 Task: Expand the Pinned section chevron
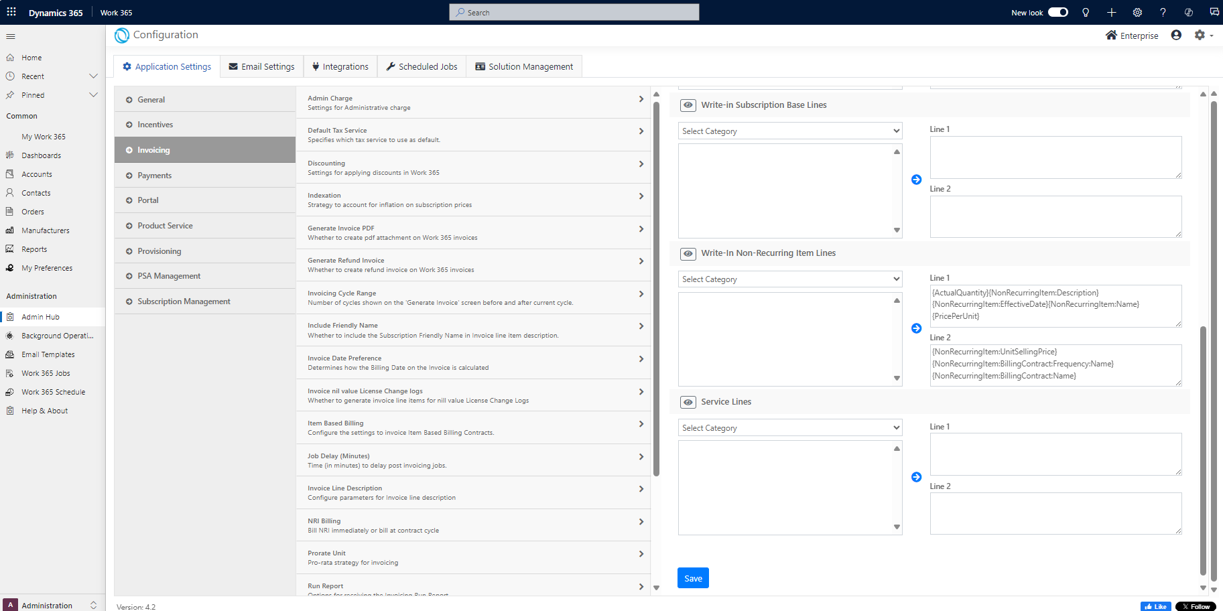pyautogui.click(x=93, y=95)
